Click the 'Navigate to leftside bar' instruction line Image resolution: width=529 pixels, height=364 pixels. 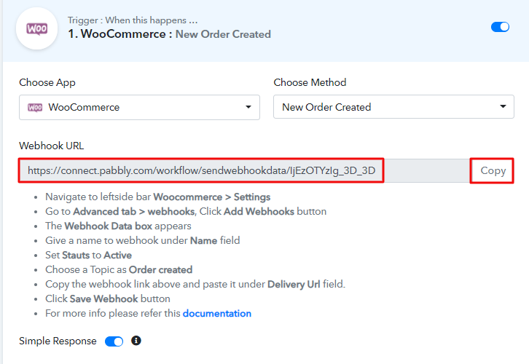point(157,197)
